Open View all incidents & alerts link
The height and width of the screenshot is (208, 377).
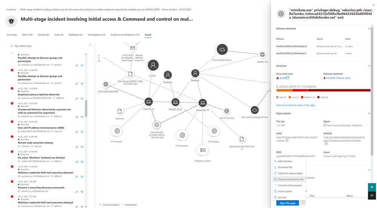295,105
